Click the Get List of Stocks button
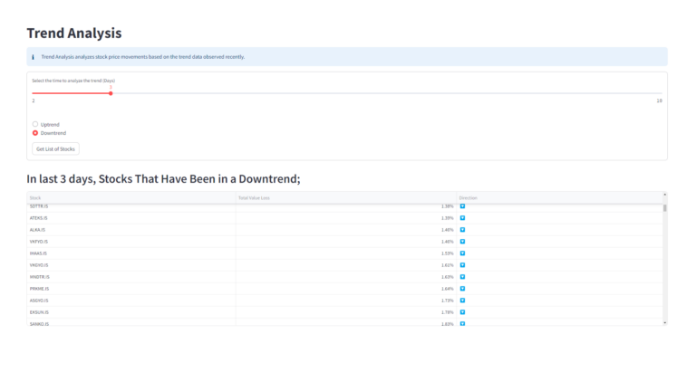Screen dimensions: 696x382 56,148
